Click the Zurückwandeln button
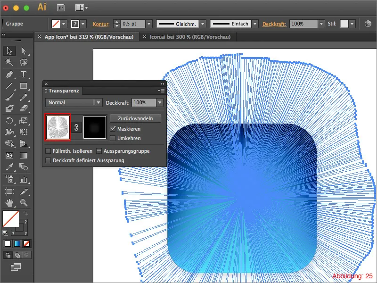 point(135,118)
